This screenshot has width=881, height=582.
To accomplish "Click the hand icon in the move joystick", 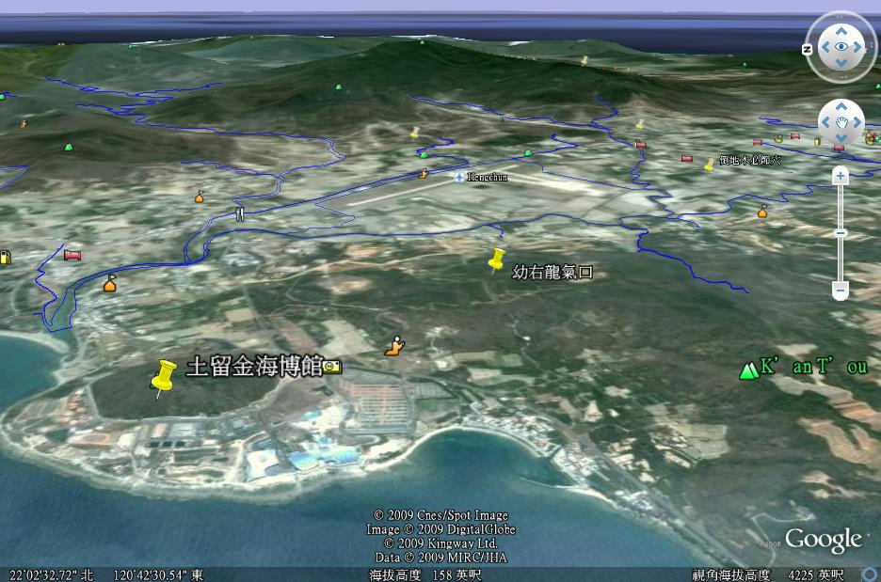I will (x=841, y=122).
